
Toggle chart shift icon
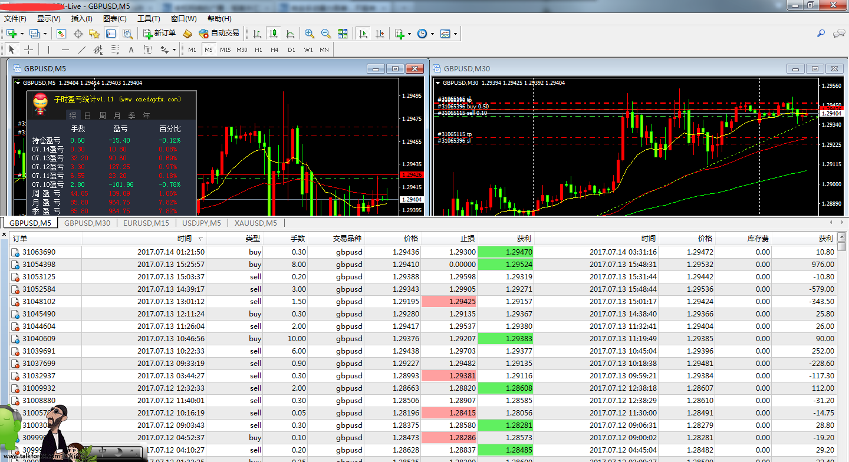pos(380,34)
